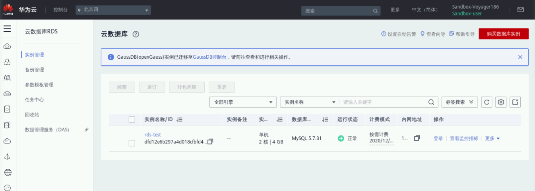Copy the rds-test instance ID

[x=210, y=141]
